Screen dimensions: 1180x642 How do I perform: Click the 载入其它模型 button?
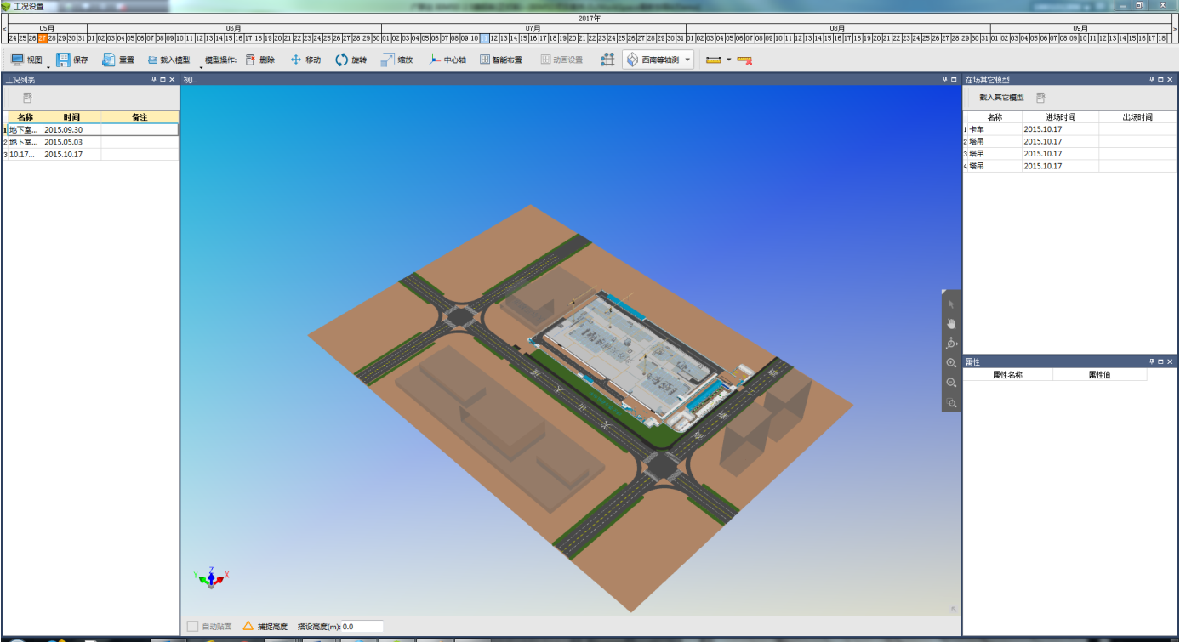click(x=1001, y=98)
